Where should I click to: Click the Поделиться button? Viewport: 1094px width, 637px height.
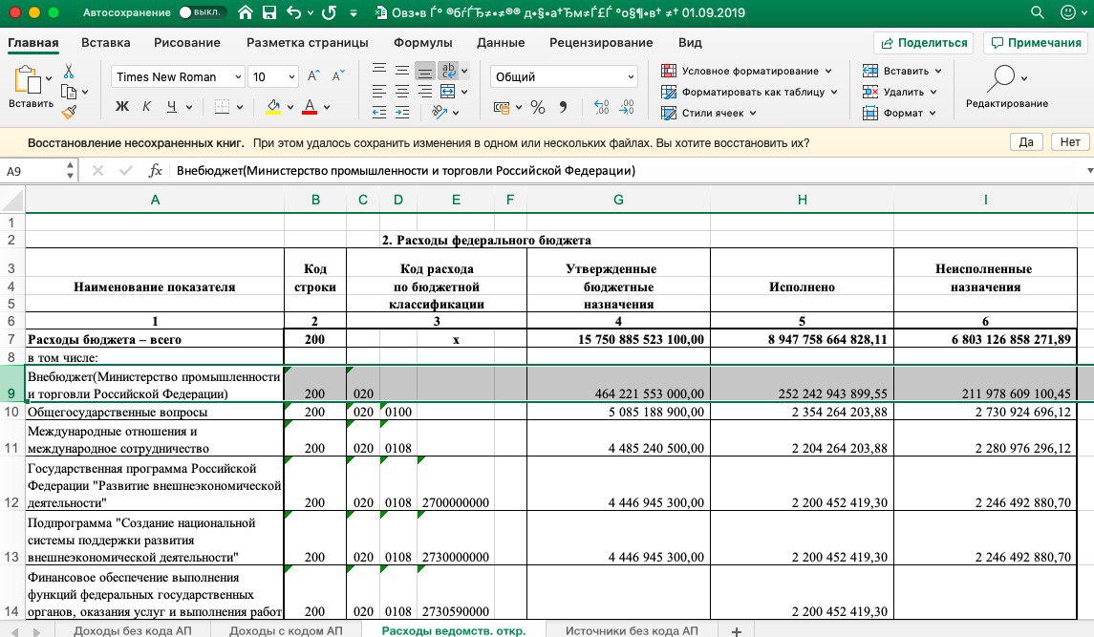pos(924,43)
